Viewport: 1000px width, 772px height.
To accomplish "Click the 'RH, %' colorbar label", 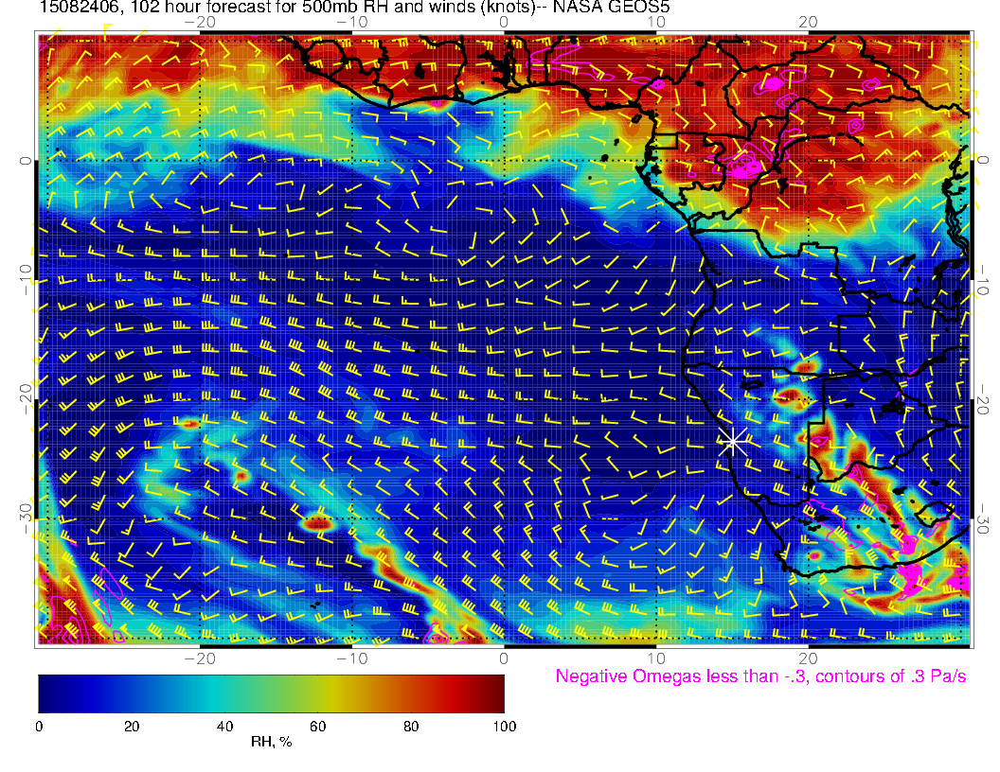I will [x=271, y=742].
